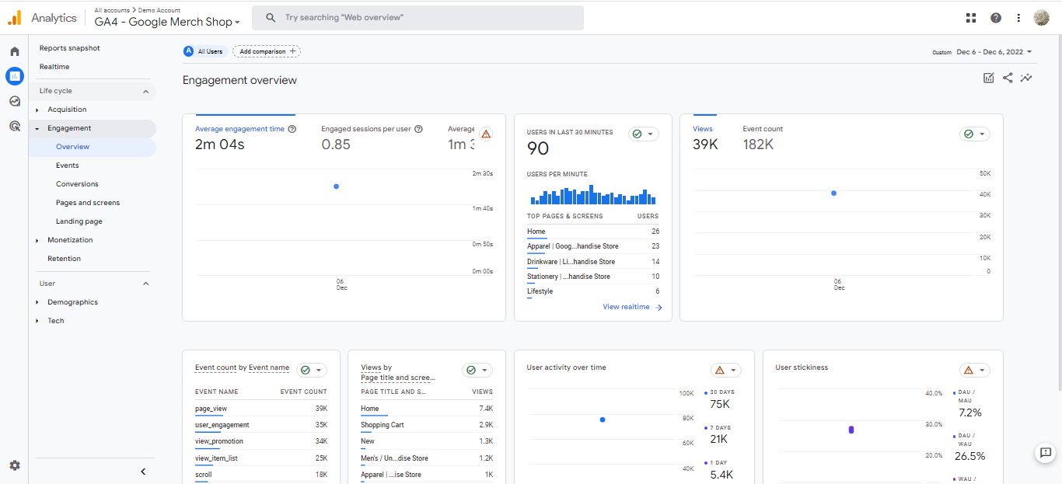This screenshot has height=484, width=1062.
Task: Open the custom date range dropdown
Action: click(983, 52)
